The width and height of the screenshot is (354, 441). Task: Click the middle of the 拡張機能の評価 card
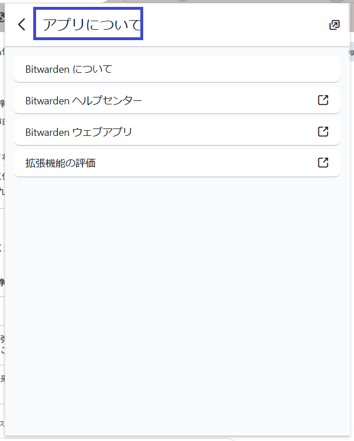(x=177, y=163)
